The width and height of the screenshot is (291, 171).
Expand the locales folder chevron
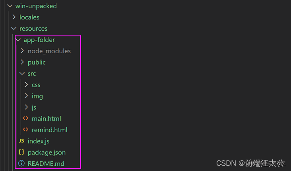(x=14, y=17)
